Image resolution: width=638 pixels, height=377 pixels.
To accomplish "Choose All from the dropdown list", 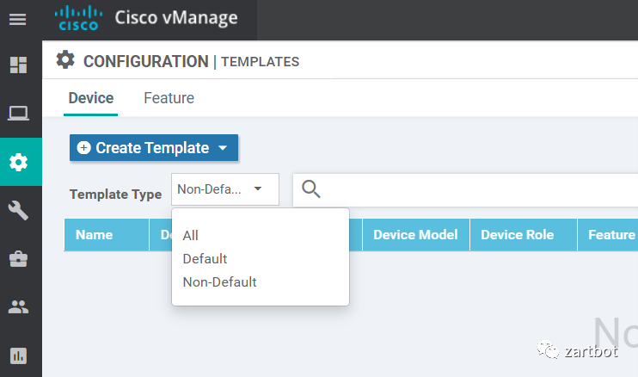I will pos(191,235).
